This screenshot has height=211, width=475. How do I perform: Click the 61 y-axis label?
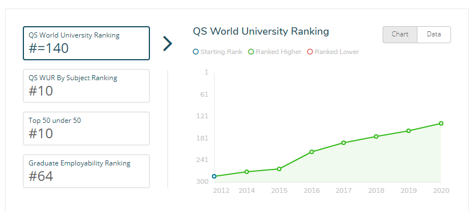[x=204, y=94]
